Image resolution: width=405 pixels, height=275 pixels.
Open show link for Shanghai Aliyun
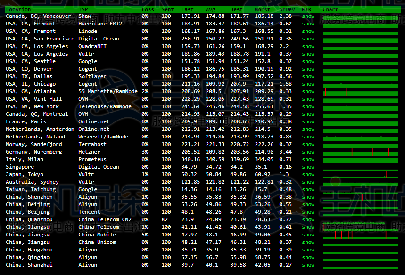[308, 265]
